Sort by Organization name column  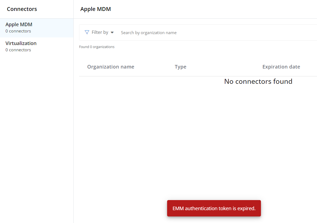pos(110,67)
